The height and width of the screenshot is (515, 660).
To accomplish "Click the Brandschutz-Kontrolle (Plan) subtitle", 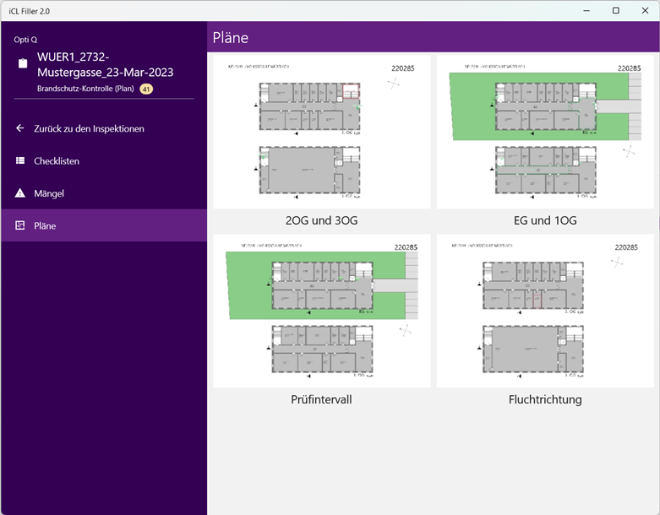I will point(86,89).
